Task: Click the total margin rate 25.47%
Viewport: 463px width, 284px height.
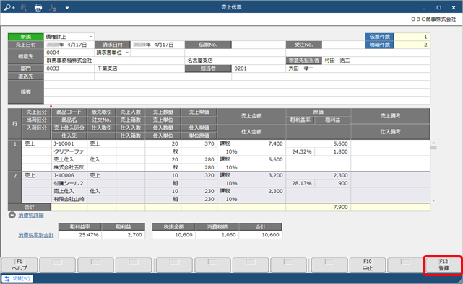Action: pos(79,235)
